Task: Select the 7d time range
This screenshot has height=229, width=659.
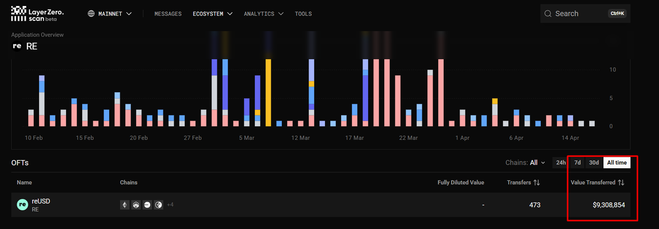Action: click(577, 163)
